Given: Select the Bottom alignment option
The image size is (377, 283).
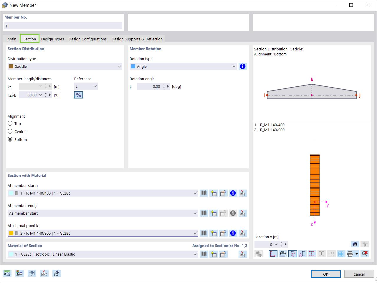Looking at the screenshot, I should (10, 139).
